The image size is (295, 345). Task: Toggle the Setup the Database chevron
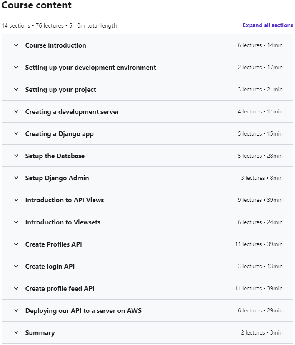coord(16,156)
